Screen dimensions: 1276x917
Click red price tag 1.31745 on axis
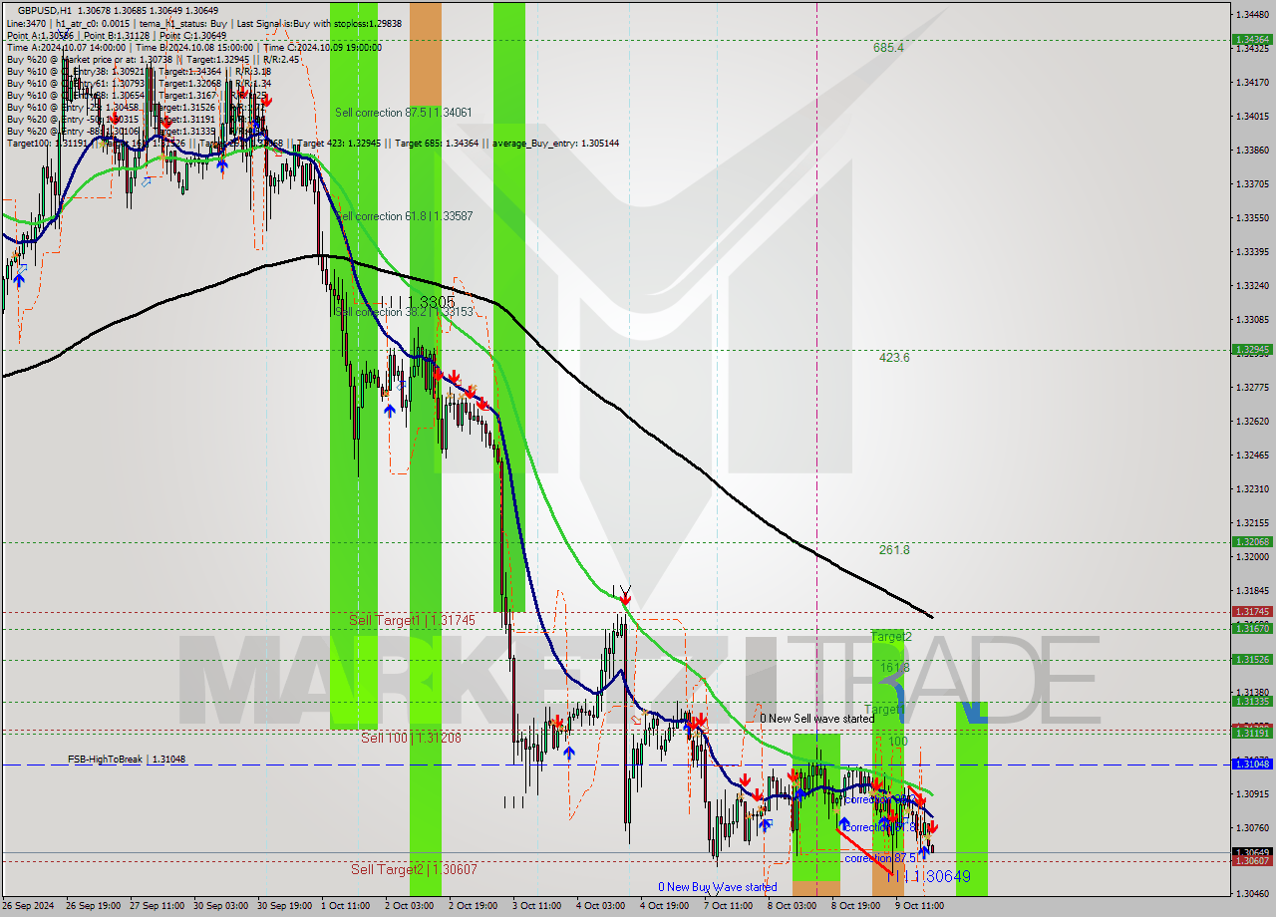pos(1251,612)
